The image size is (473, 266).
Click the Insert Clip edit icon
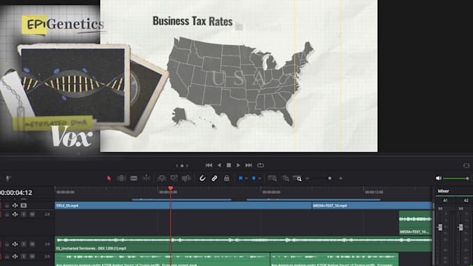(161, 178)
